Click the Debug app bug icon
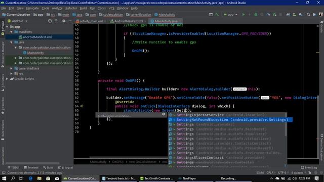The height and width of the screenshot is (182, 324). (256, 15)
